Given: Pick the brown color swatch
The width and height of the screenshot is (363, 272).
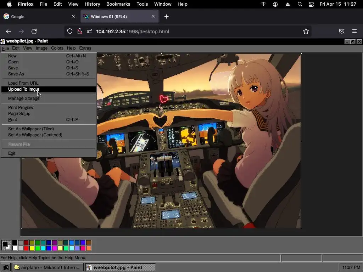Looking at the screenshot, I should [x=88, y=243].
